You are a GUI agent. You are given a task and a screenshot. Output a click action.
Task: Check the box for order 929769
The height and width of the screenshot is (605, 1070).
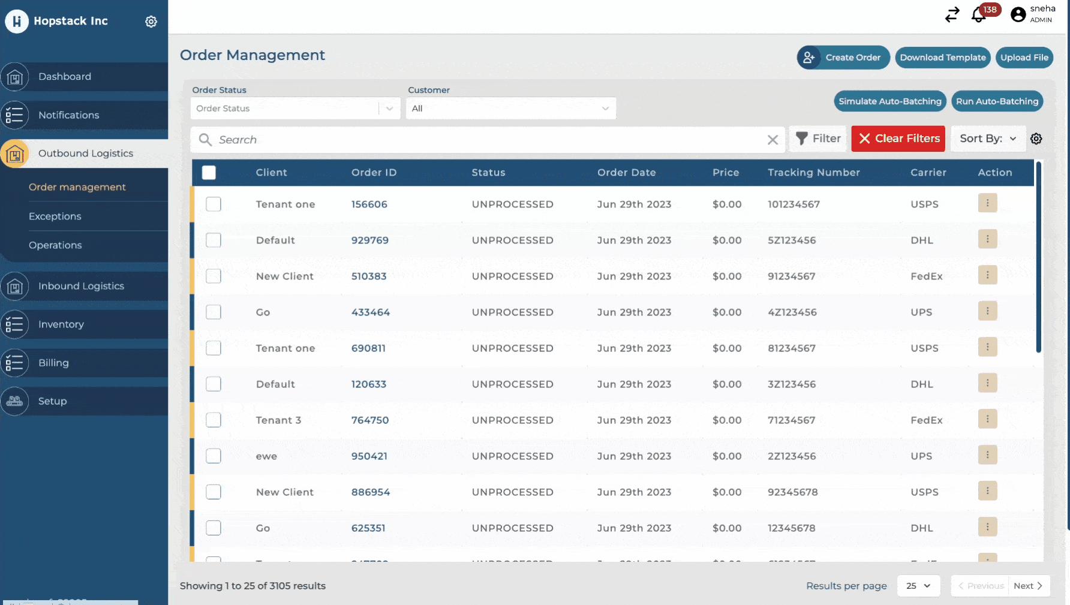(214, 240)
